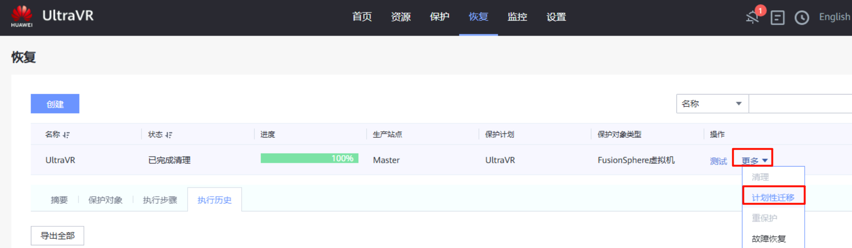Click the 100% green progress bar
This screenshot has width=852, height=248.
(x=309, y=158)
